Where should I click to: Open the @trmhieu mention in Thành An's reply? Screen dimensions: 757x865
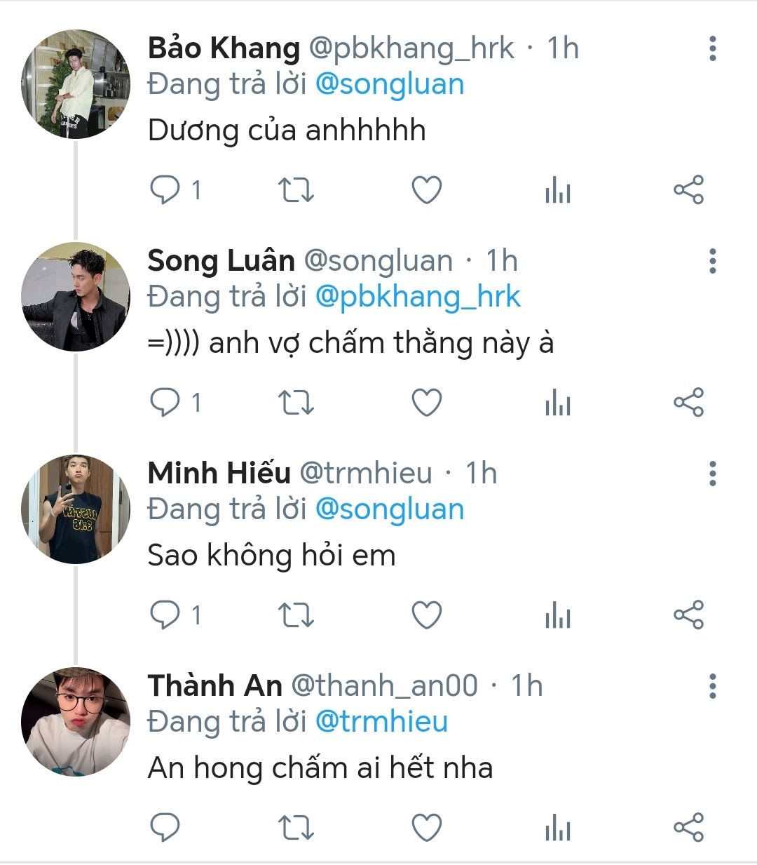pyautogui.click(x=381, y=722)
